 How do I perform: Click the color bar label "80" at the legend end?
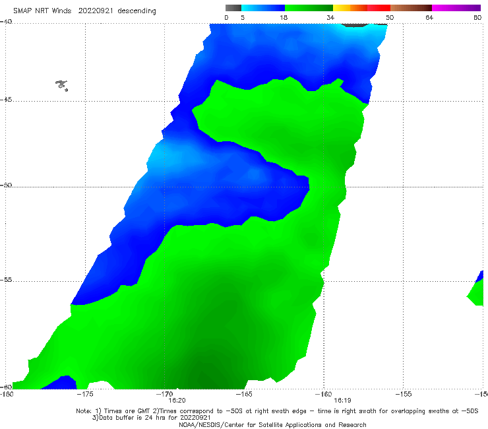pyautogui.click(x=477, y=18)
